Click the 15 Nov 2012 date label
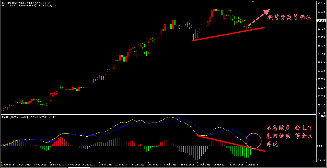The width and height of the screenshot is (327, 168). 56,165
